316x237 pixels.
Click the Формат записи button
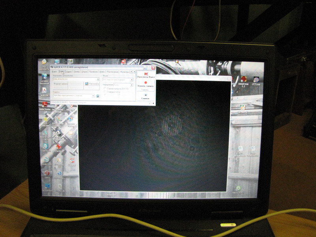pyautogui.click(x=60, y=84)
